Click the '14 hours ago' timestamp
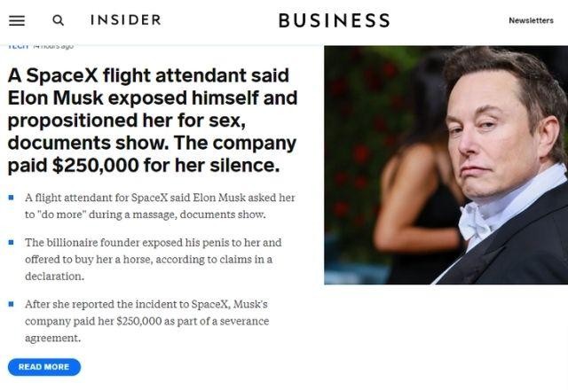568x390 pixels. (53, 45)
